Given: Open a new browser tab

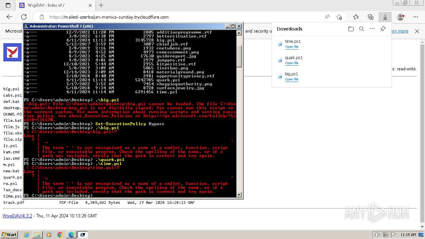Looking at the screenshot, I should click(x=101, y=5).
